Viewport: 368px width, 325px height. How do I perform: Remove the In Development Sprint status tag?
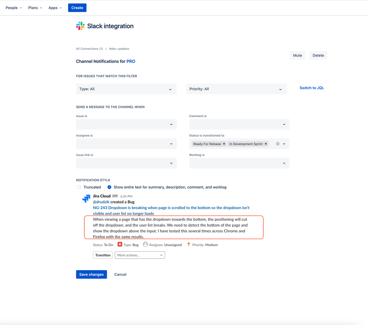pos(266,144)
